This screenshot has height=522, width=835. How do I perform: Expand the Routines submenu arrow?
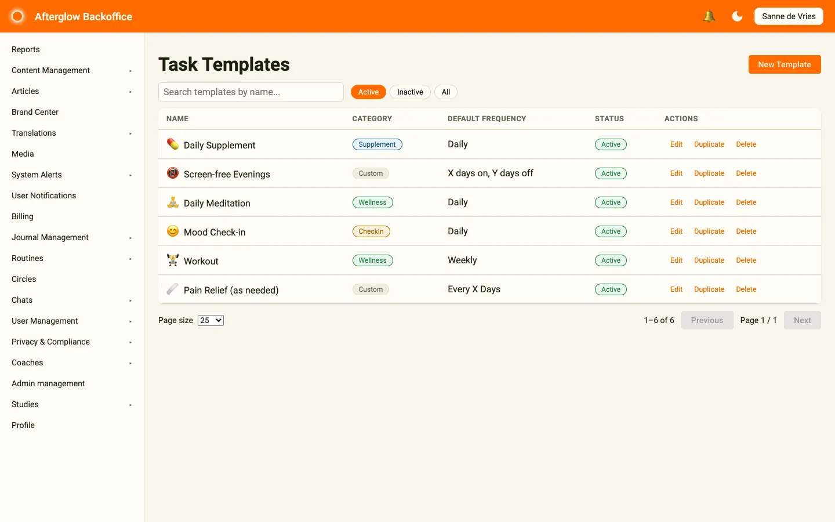[x=130, y=259]
